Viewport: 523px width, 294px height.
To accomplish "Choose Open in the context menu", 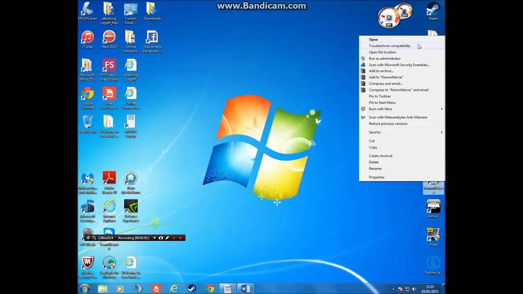I will pyautogui.click(x=402, y=40).
